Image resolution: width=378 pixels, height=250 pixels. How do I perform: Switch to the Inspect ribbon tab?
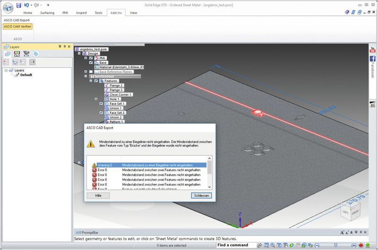[81, 13]
